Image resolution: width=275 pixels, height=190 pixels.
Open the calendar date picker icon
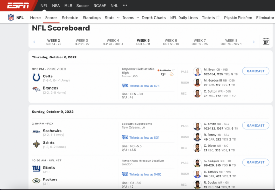tap(266, 42)
